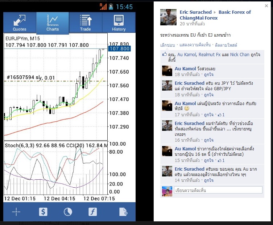Like the วิ่งสวยเลย comment

point(209,75)
